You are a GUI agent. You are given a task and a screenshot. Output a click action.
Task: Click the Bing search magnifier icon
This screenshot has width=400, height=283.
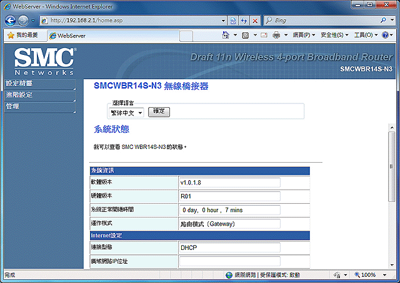pos(383,20)
